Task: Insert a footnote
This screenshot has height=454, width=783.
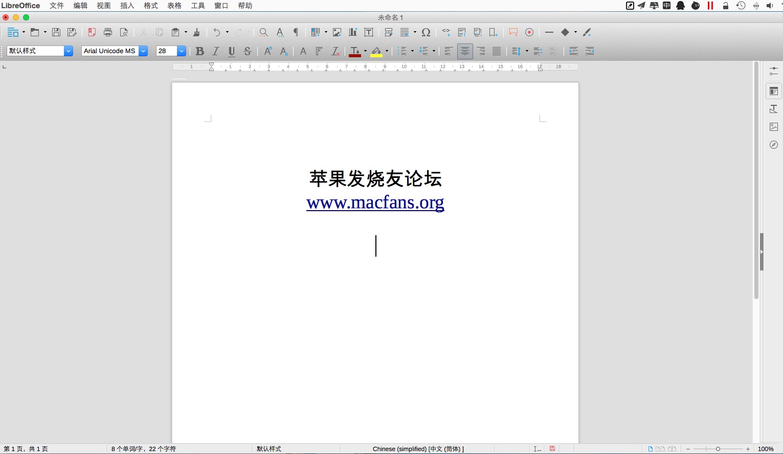Action: [x=462, y=32]
